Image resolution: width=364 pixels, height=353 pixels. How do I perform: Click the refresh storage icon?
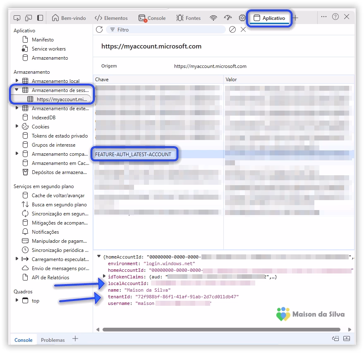pos(99,29)
